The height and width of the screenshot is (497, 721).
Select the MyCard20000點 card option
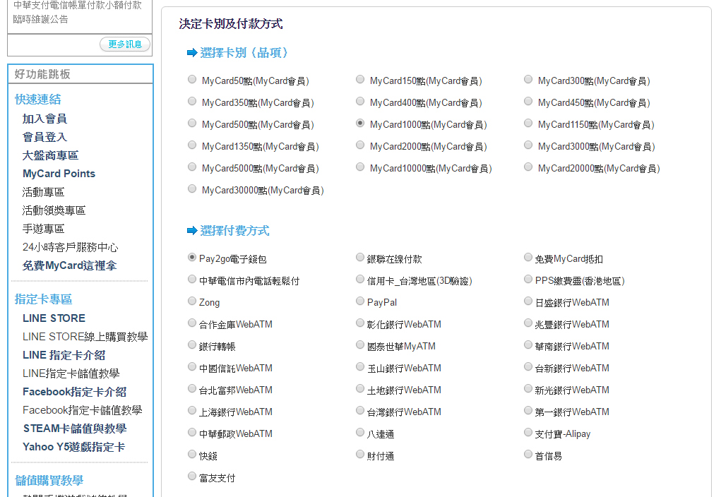528,167
